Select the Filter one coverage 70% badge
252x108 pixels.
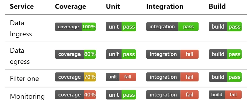point(75,77)
